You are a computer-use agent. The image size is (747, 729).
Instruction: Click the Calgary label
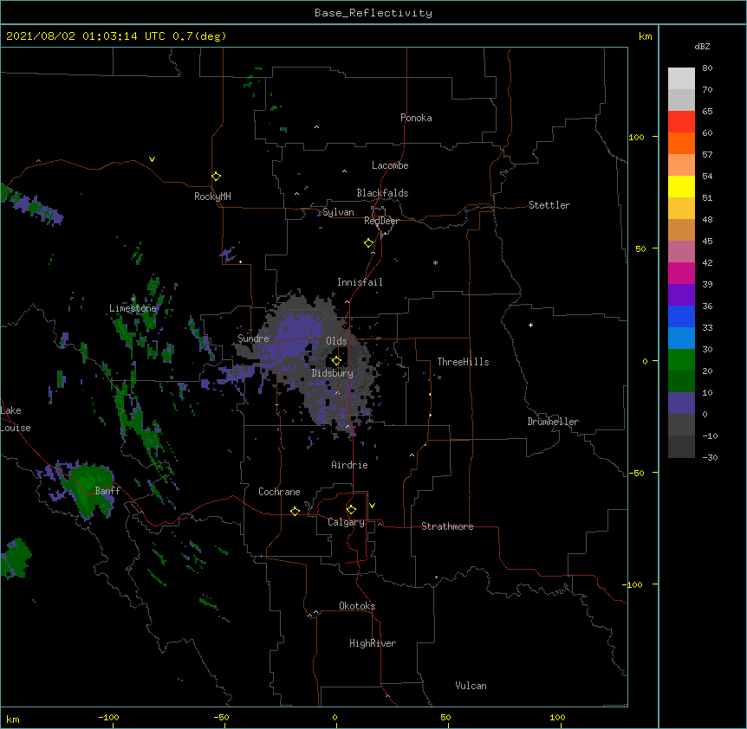click(x=346, y=522)
